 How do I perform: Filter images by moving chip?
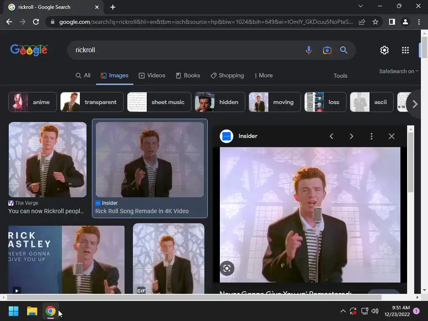(x=275, y=102)
